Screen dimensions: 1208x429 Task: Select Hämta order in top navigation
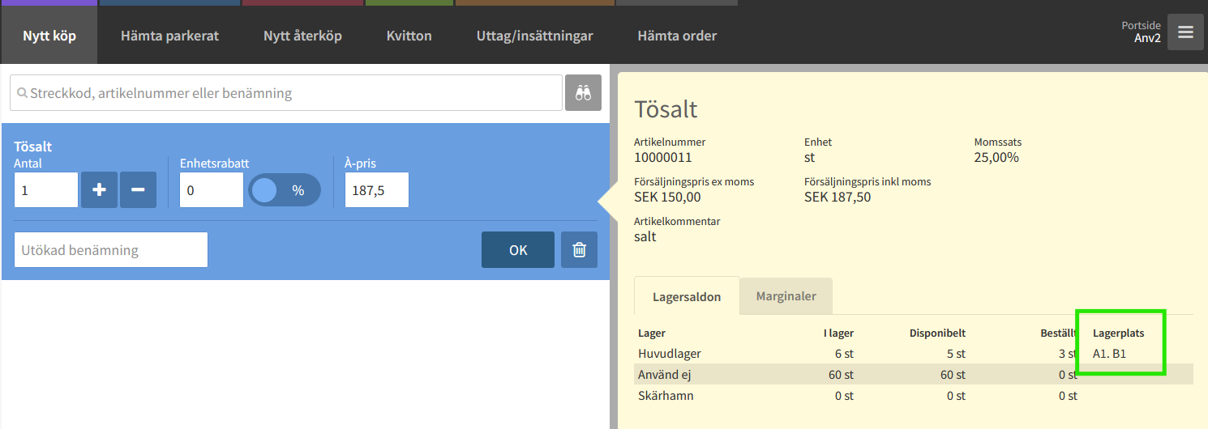coord(677,36)
